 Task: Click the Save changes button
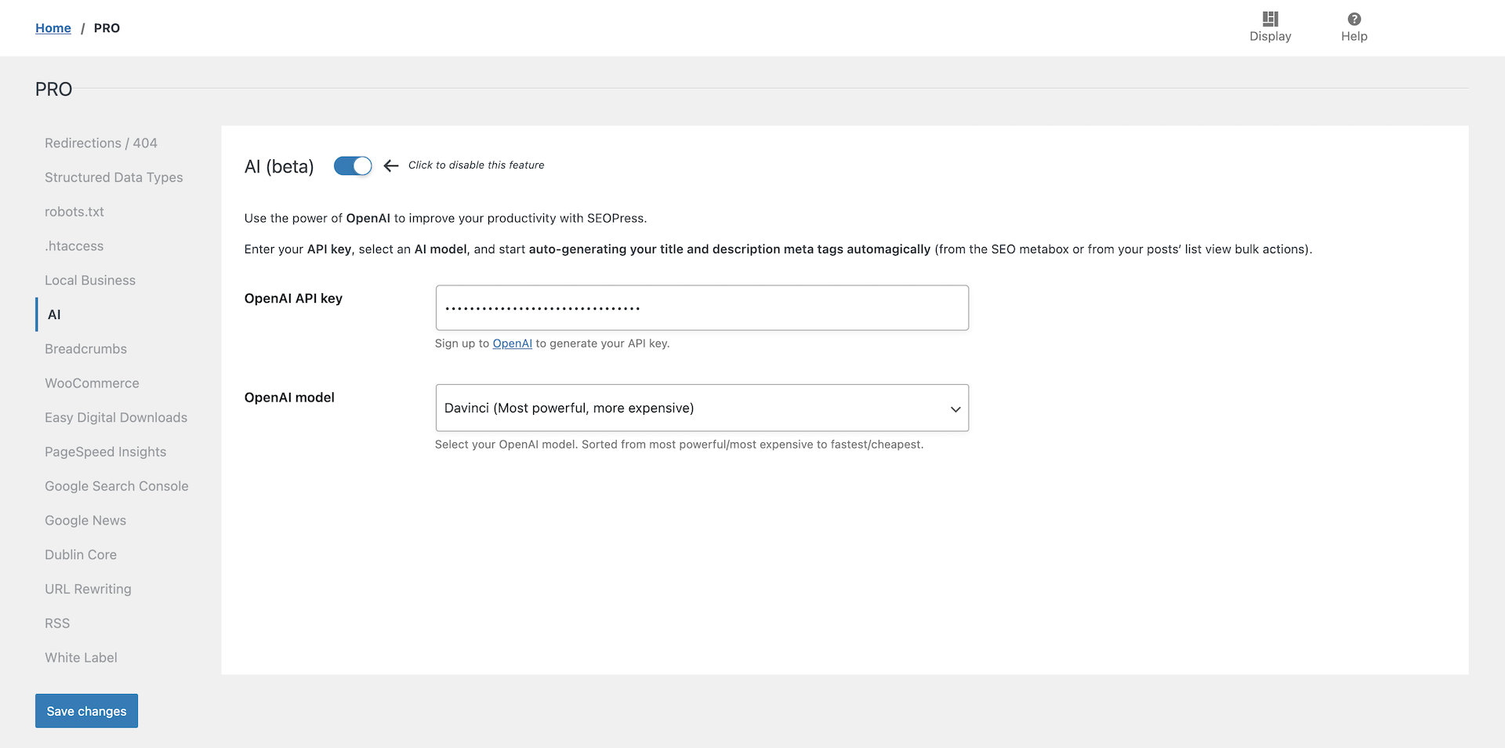tap(86, 710)
